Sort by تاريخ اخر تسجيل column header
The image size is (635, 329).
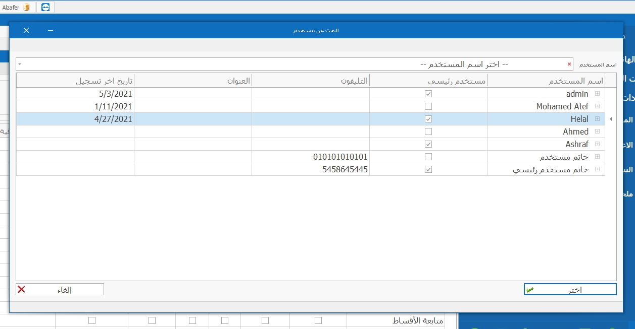click(75, 81)
